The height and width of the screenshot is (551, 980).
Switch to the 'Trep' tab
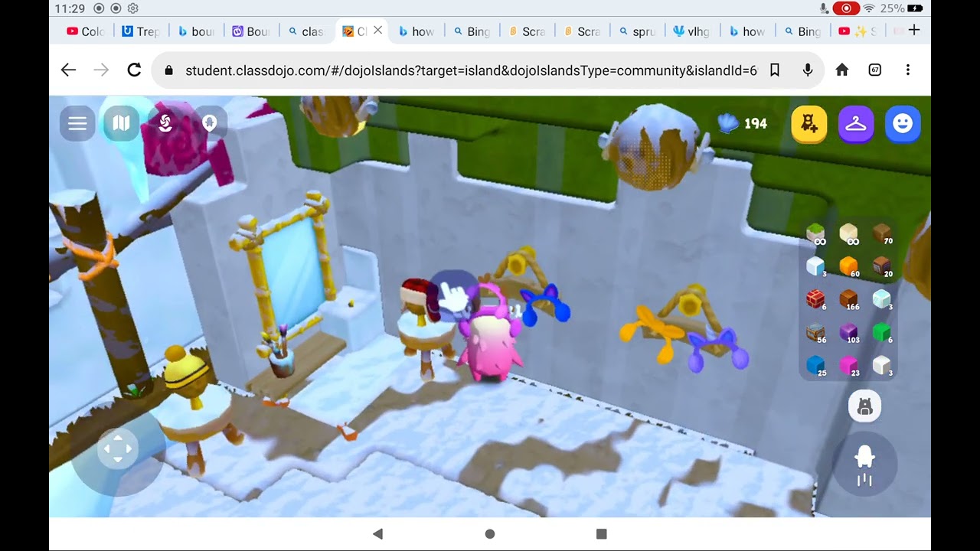point(141,31)
